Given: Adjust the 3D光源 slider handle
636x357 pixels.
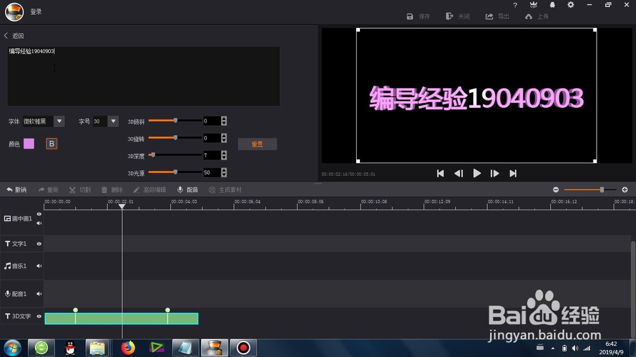Looking at the screenshot, I should click(x=176, y=172).
